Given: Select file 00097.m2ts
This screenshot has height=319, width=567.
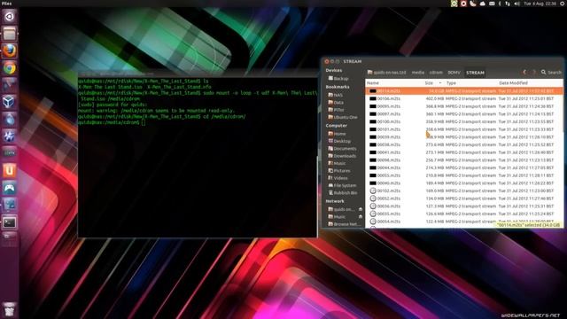Looking at the screenshot, I should pyautogui.click(x=464, y=114).
